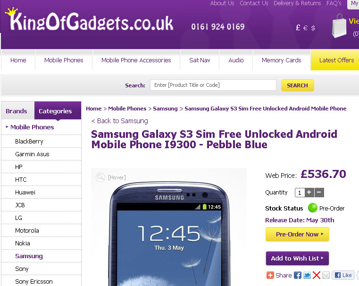Switch to the Brands tab
This screenshot has width=359, height=286.
17,111
